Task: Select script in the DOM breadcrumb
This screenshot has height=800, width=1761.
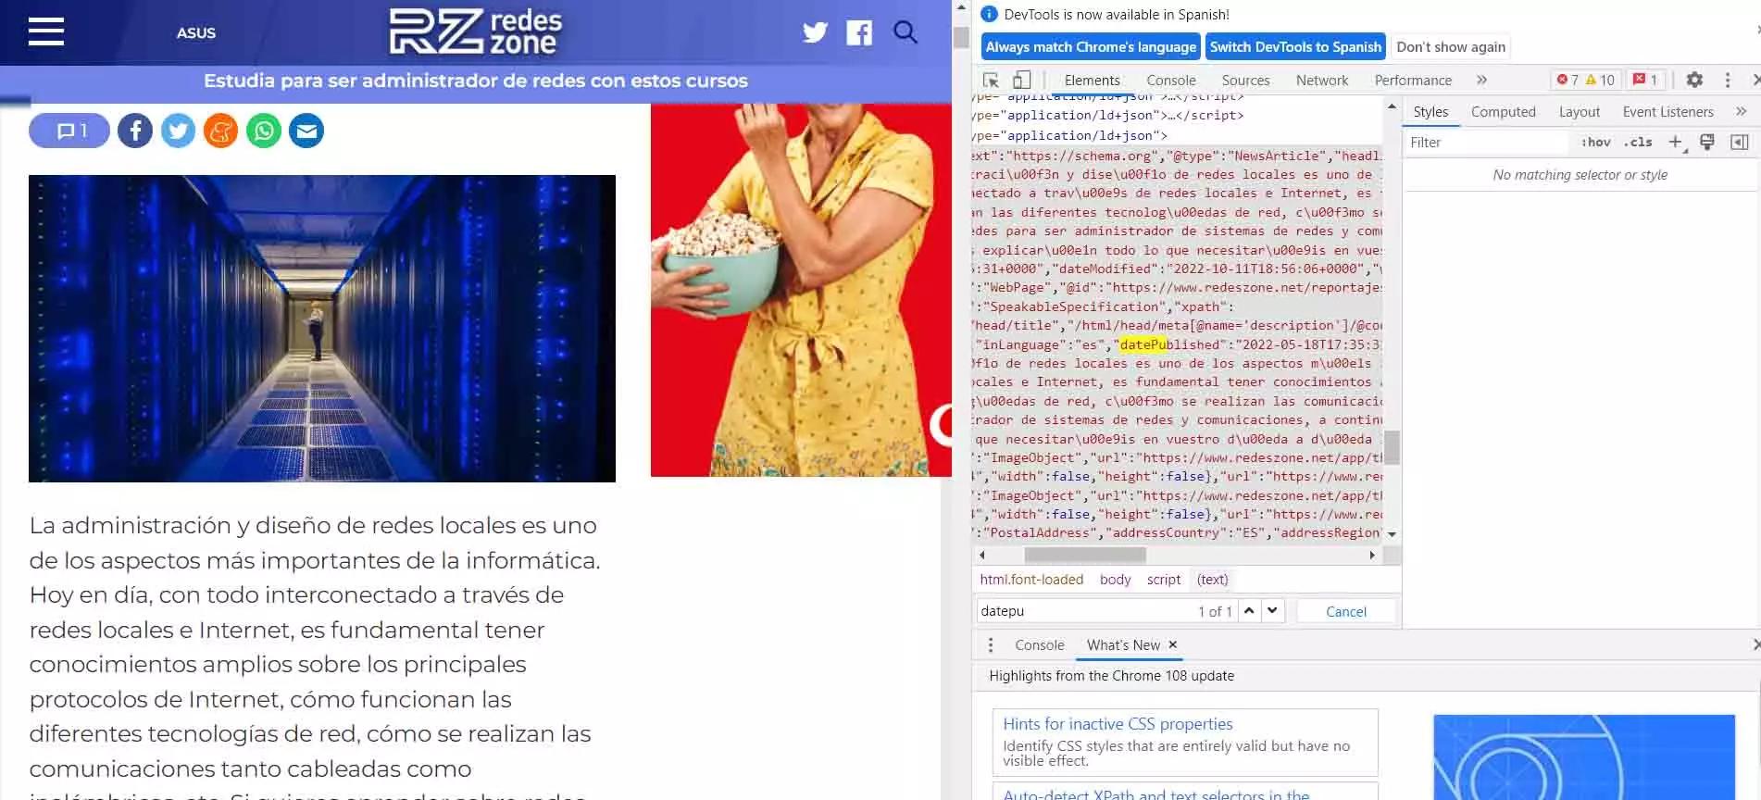Action: tap(1164, 579)
